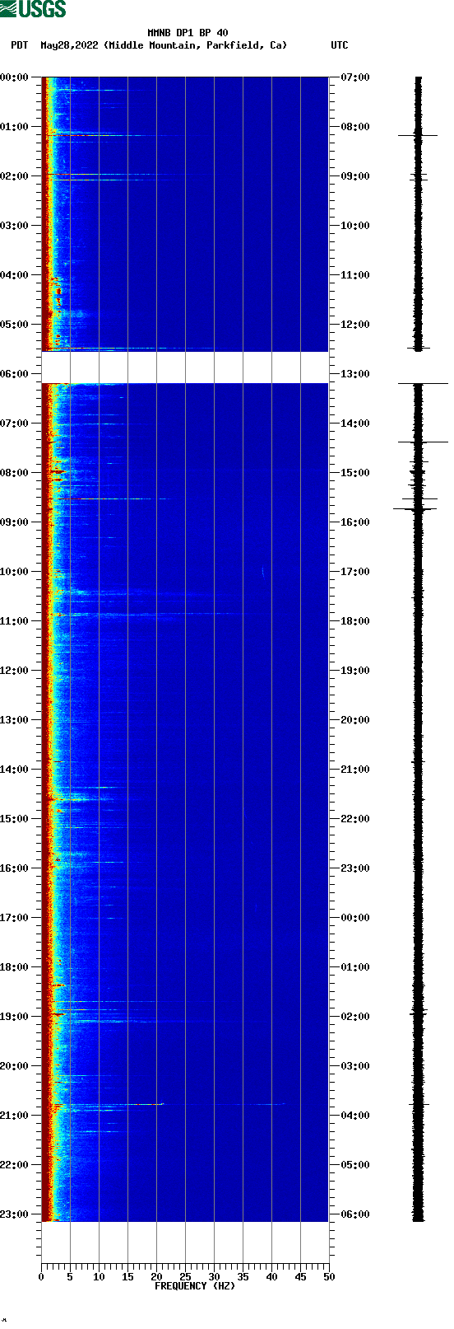Click the UTC time label 08:00
The width and height of the screenshot is (454, 1329).
[355, 127]
